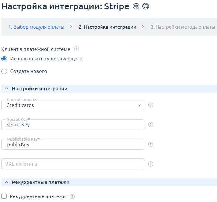Select 'Создать нового' radio button
Image resolution: width=217 pixels, height=202 pixels.
[x=4, y=71]
